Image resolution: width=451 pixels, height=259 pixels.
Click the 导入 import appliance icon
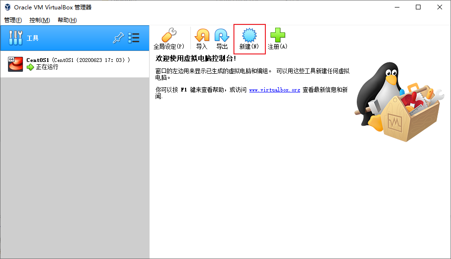click(202, 36)
